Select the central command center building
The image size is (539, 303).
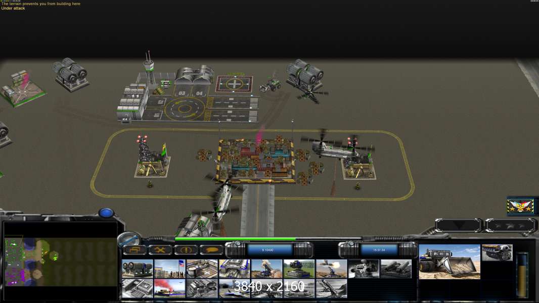(x=256, y=160)
